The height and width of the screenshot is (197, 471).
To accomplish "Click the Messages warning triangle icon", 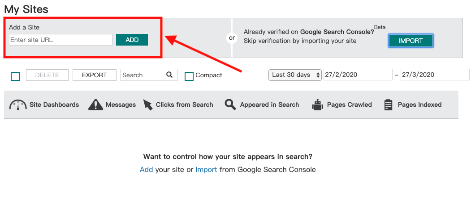I will pyautogui.click(x=96, y=105).
